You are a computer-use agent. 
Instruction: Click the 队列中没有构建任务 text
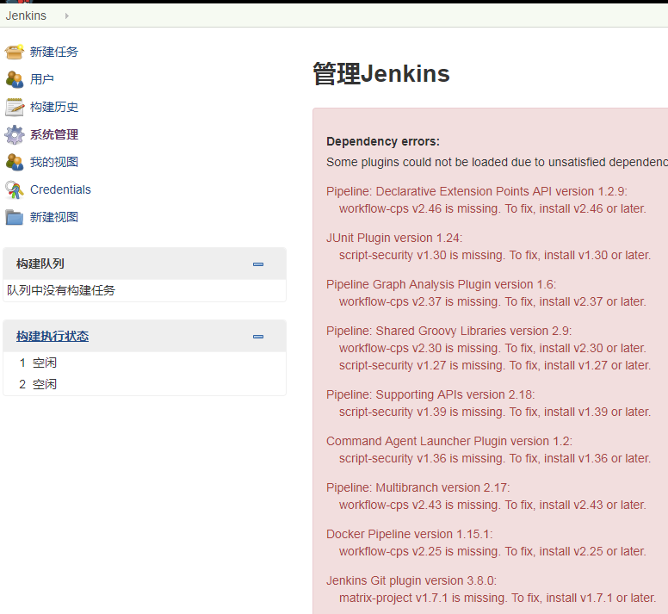(61, 290)
